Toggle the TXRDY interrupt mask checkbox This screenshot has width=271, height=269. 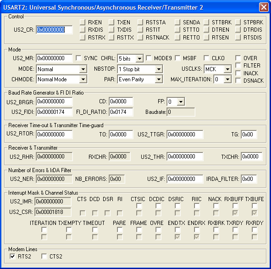(x=235, y=230)
